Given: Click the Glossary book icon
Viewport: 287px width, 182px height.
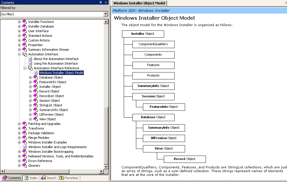Looking at the screenshot, I should click(x=24, y=165).
